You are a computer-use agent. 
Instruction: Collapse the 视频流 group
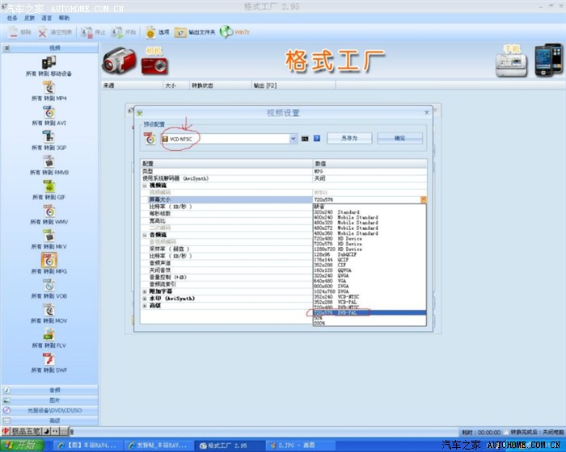pyautogui.click(x=145, y=186)
